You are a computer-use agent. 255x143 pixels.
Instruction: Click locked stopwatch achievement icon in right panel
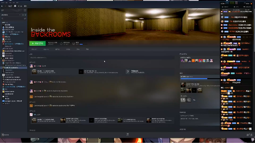pyautogui.click(x=189, y=100)
